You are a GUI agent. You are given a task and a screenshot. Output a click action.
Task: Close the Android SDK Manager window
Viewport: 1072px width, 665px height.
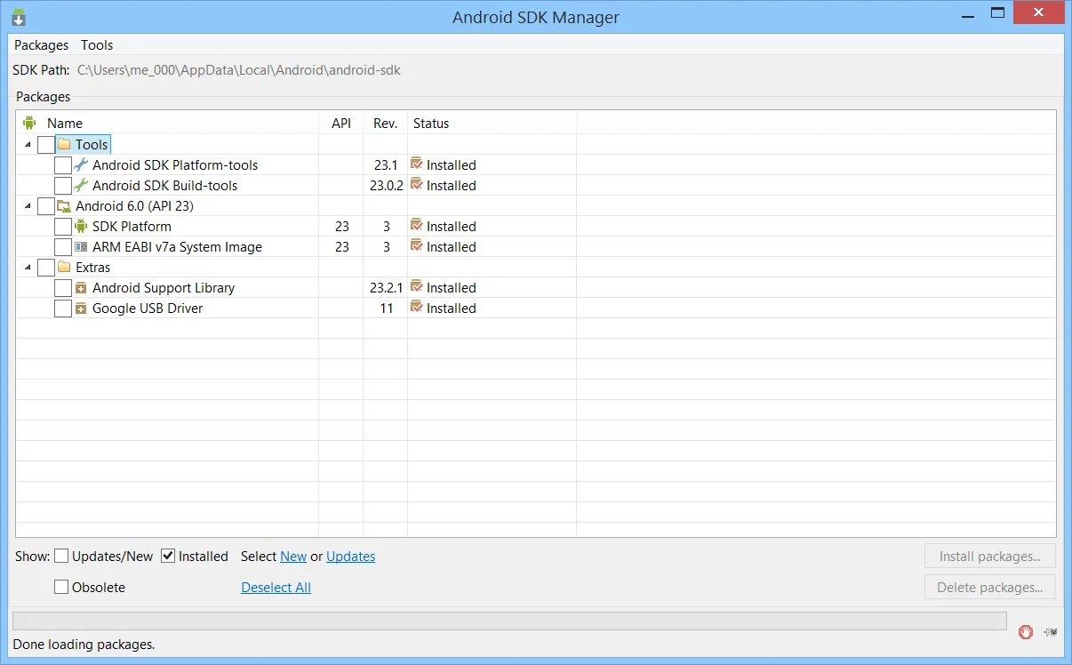pyautogui.click(x=1039, y=12)
